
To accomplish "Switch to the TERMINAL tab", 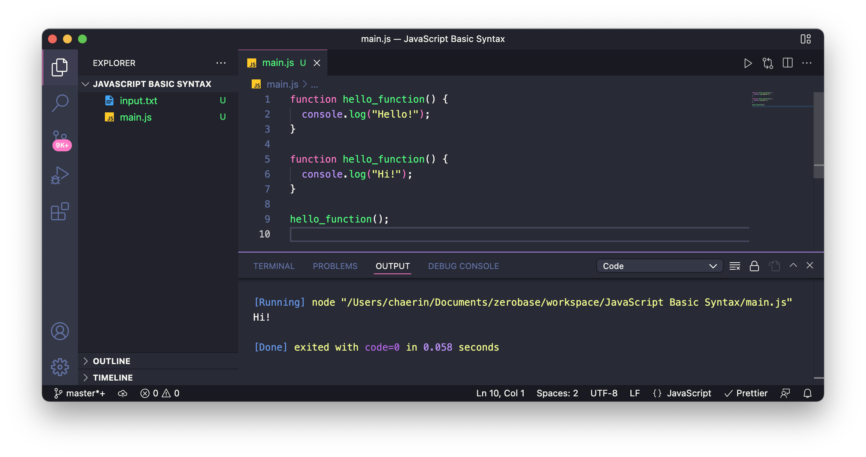I will pyautogui.click(x=274, y=266).
